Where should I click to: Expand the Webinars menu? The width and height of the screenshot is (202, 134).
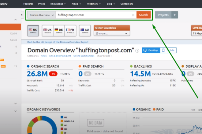click(94, 4)
